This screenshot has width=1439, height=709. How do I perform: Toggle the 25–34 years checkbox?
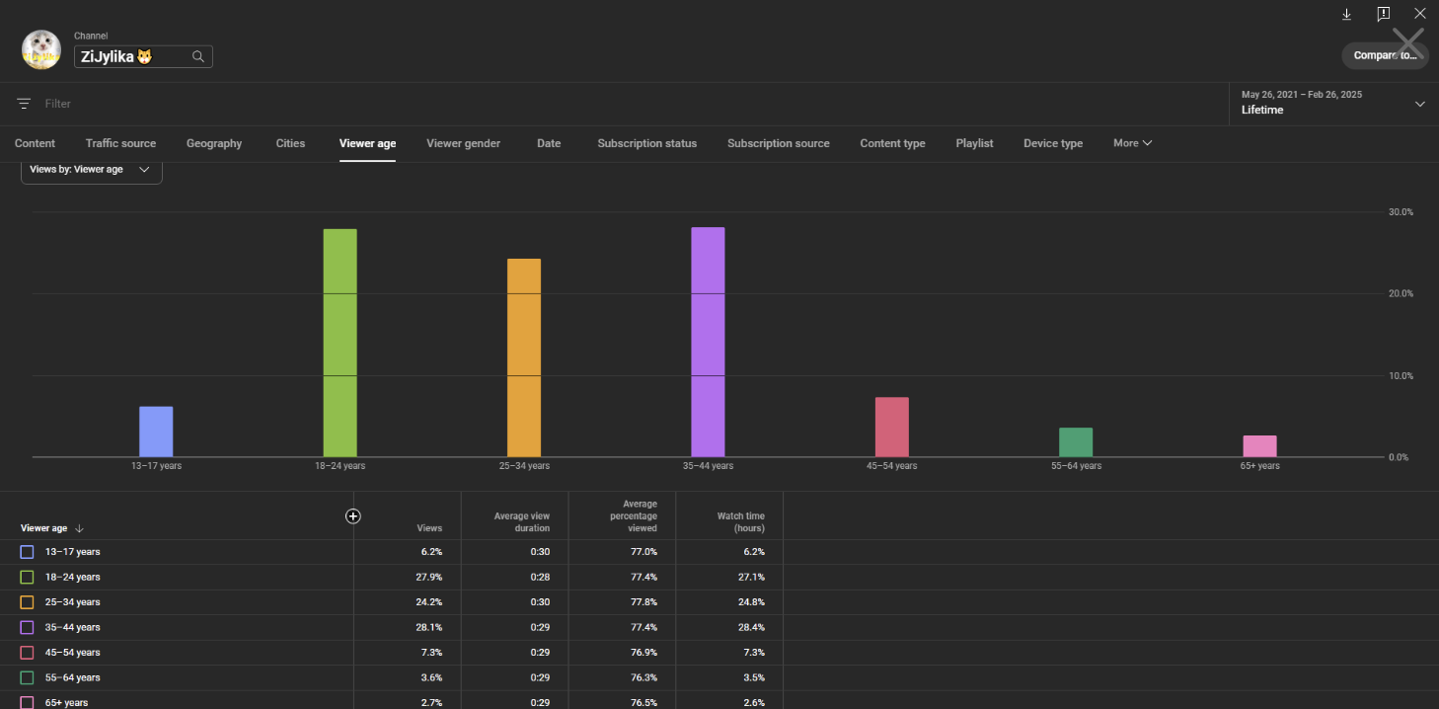tap(27, 602)
